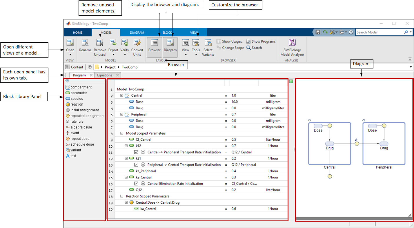Switch to the MODEL ribbon tab
This screenshot has height=228, width=414.
(106, 32)
